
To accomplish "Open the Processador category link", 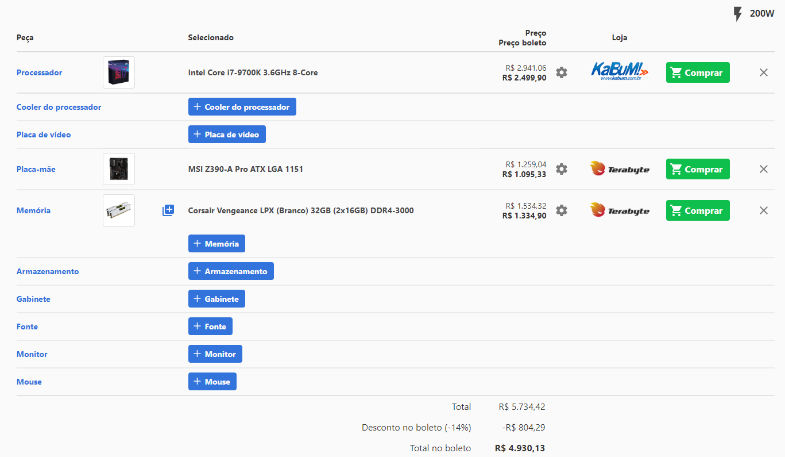I will [39, 72].
